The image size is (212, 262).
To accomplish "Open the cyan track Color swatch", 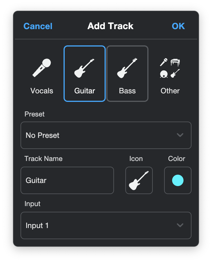I will pos(178,180).
